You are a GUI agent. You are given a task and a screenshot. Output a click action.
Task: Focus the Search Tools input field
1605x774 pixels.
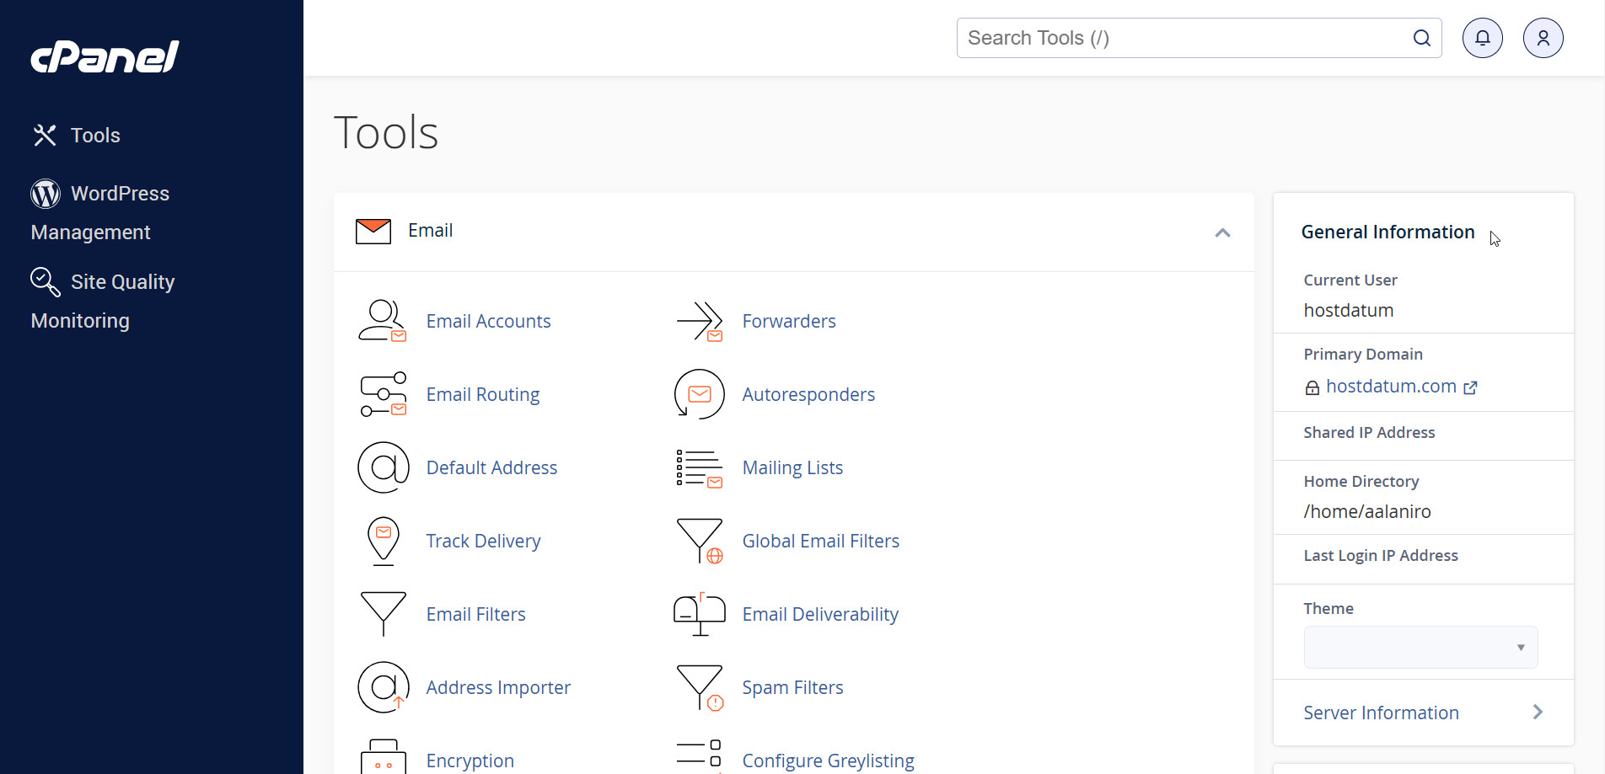click(1184, 38)
